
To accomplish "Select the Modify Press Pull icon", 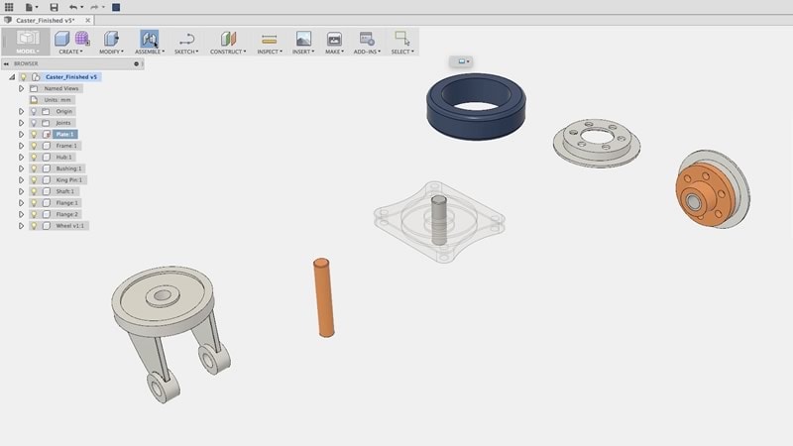I will coord(111,39).
